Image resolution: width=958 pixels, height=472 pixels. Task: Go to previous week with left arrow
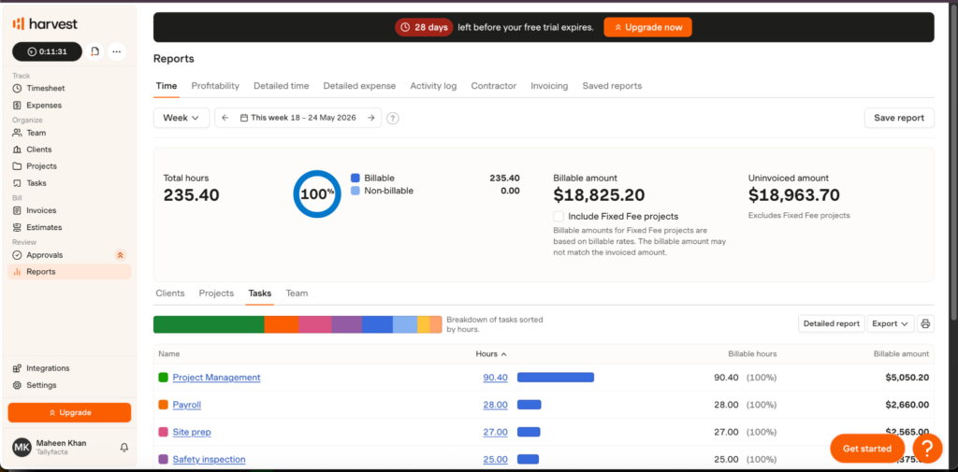pos(225,118)
